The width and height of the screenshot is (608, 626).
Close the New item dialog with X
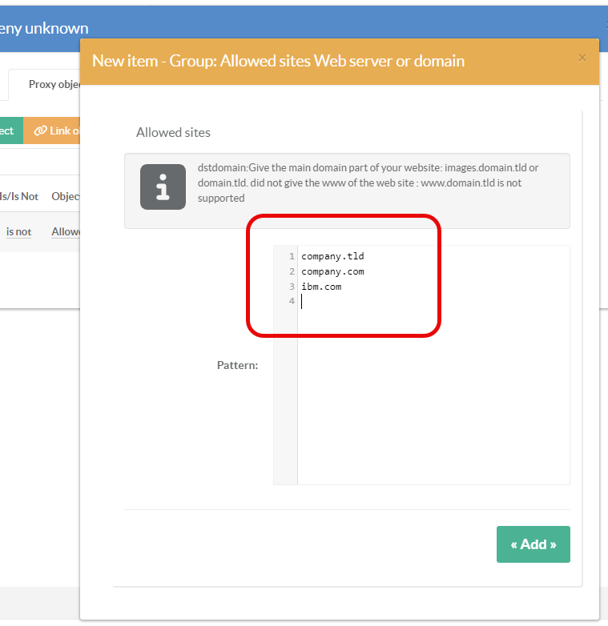(x=582, y=58)
